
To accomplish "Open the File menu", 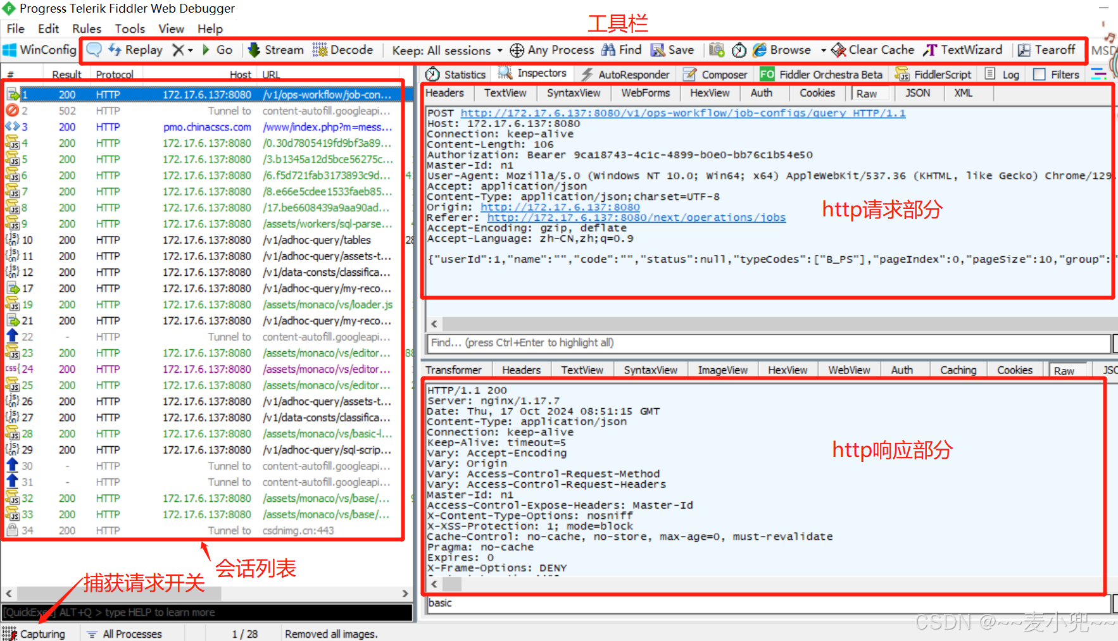I will pyautogui.click(x=16, y=28).
